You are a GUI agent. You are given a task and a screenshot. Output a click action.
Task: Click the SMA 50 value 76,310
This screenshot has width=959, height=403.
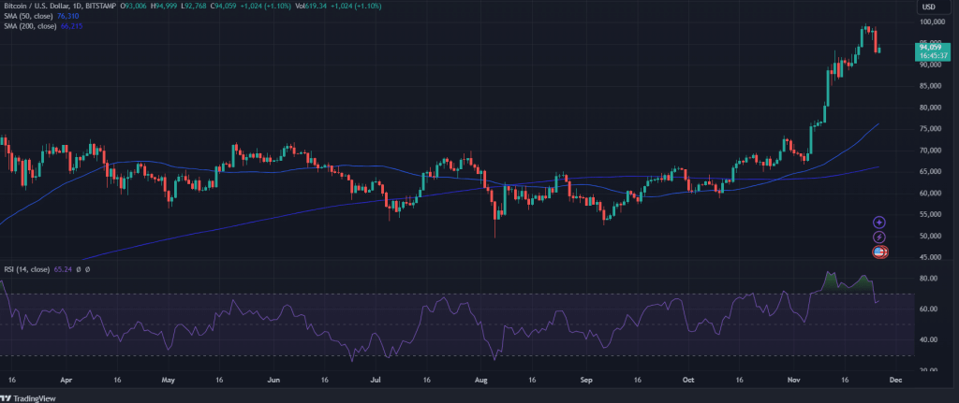67,17
